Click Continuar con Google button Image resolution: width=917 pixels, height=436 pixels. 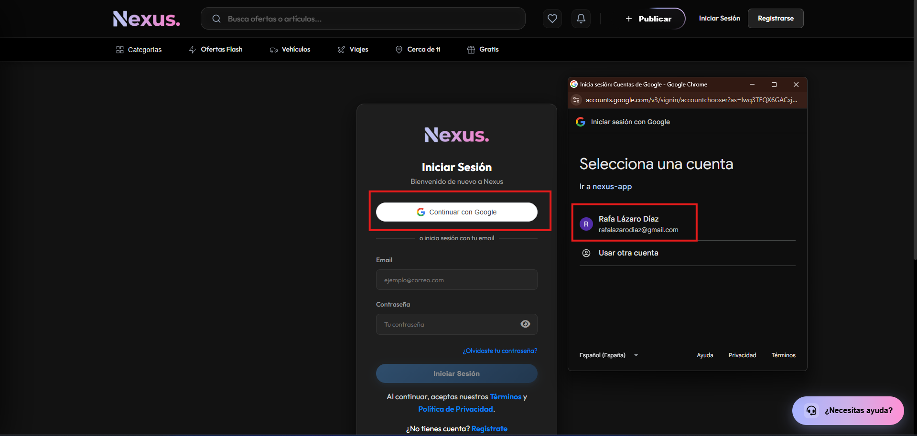coord(457,212)
